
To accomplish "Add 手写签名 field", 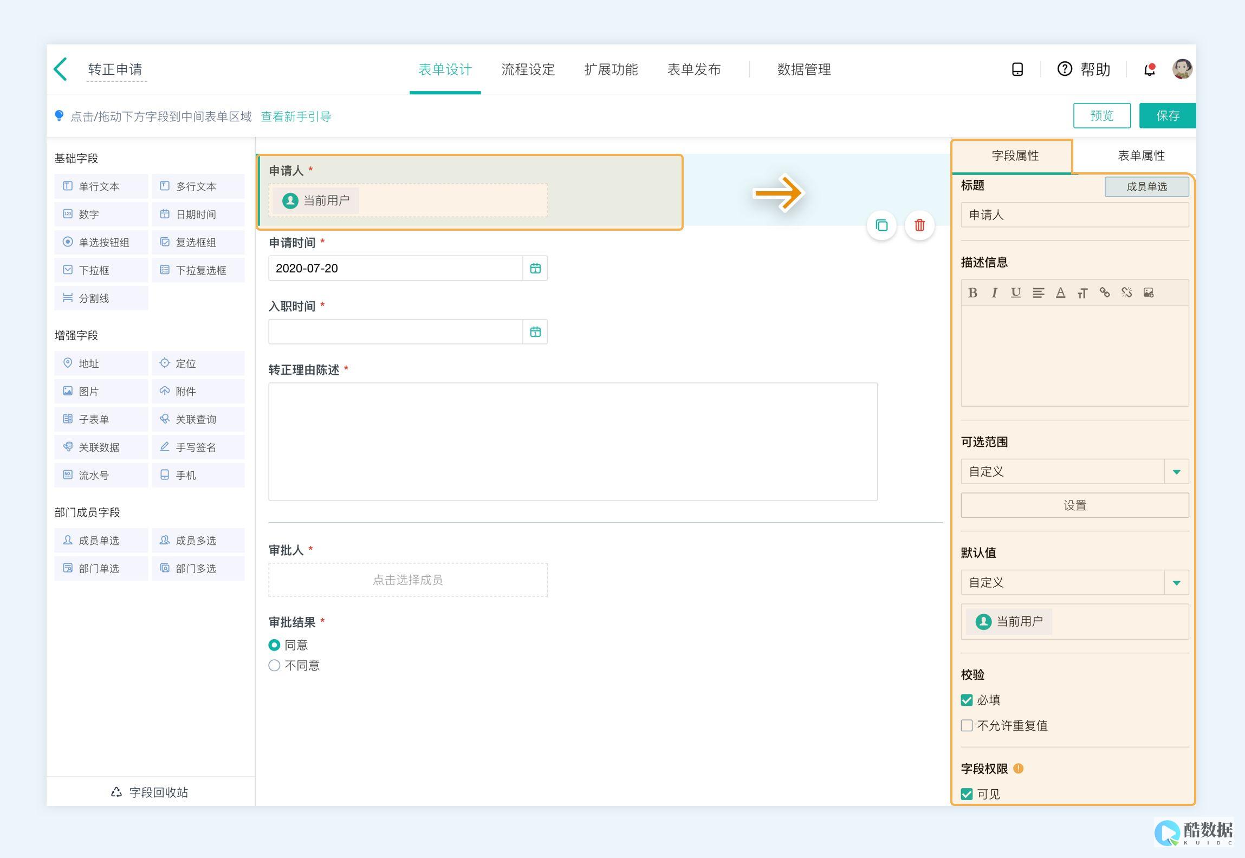I will pos(198,447).
